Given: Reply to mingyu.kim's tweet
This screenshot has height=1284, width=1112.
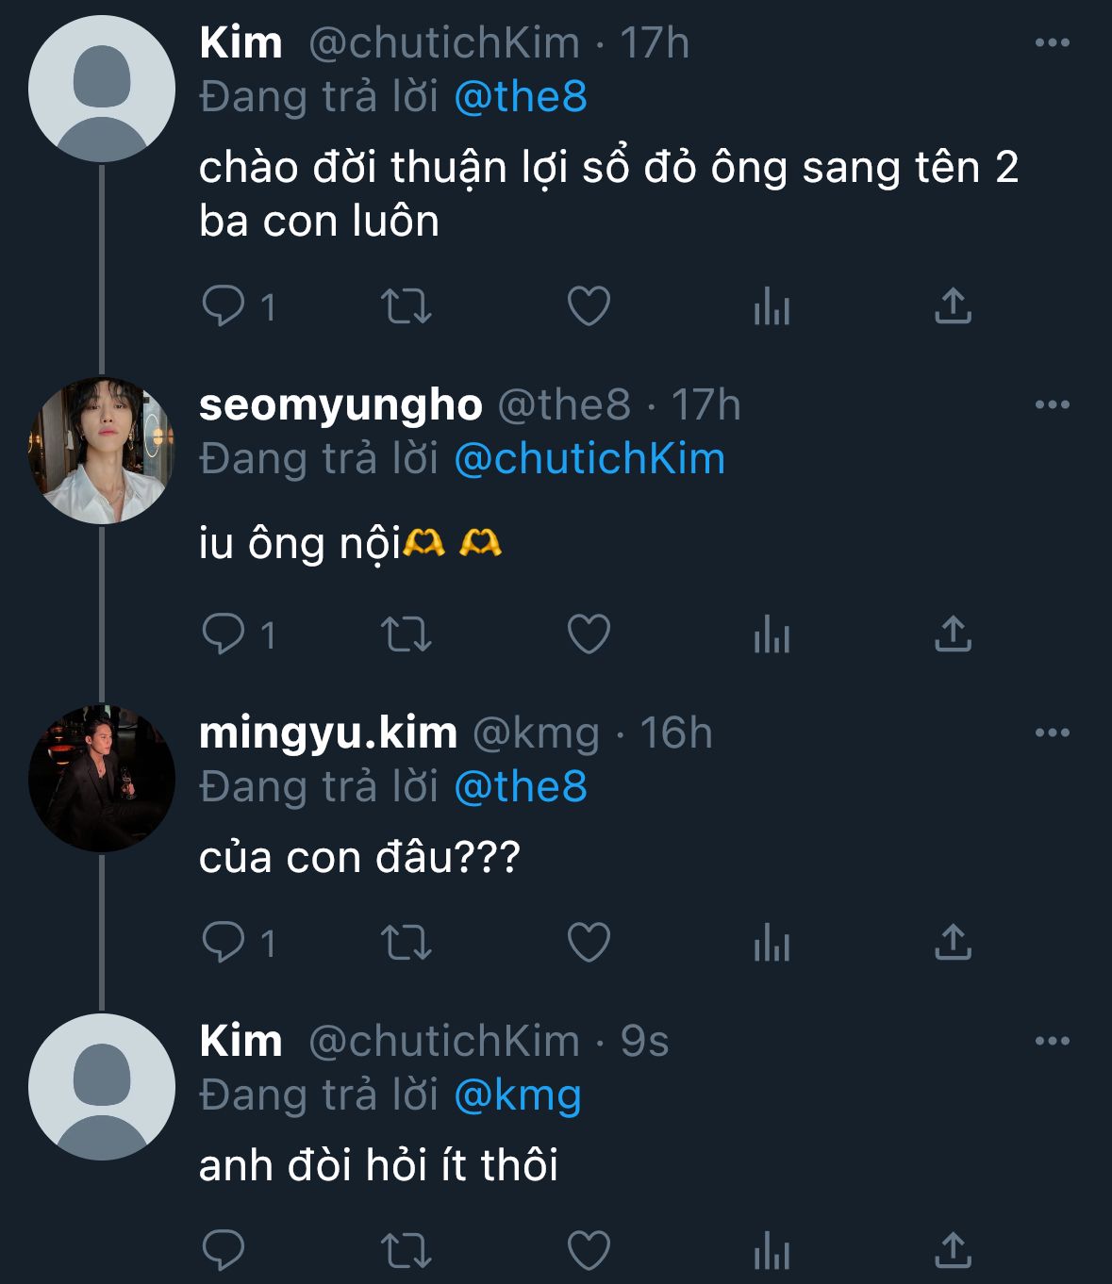Looking at the screenshot, I should coord(224,942).
